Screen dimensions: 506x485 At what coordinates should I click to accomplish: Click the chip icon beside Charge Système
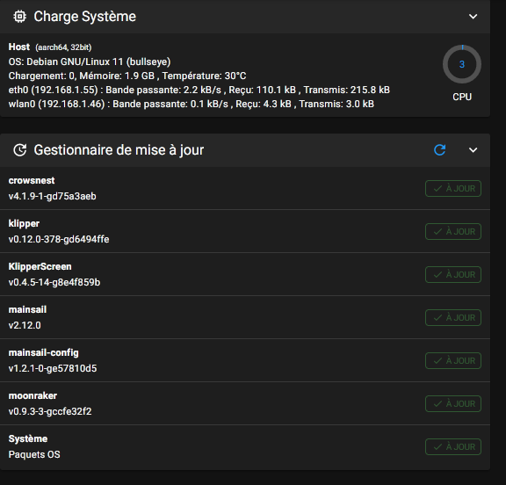19,17
